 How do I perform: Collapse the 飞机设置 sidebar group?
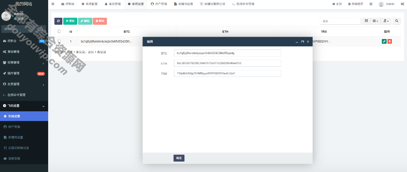tap(24, 106)
